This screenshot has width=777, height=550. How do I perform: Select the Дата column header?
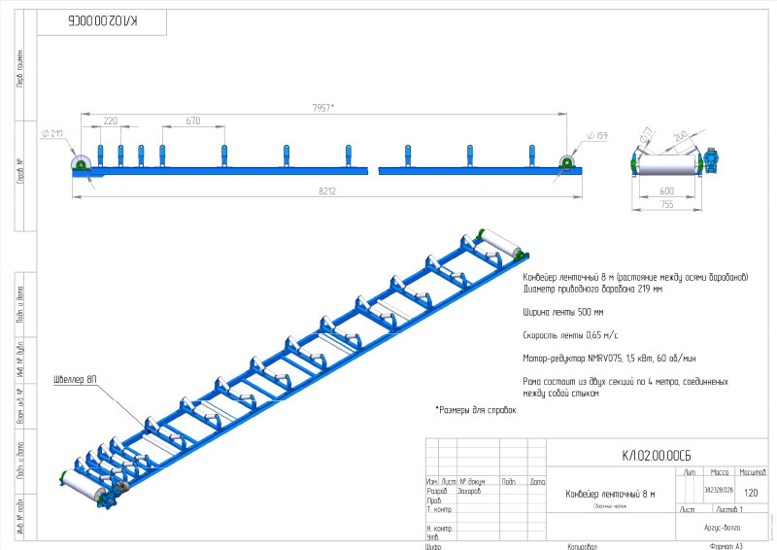(537, 482)
